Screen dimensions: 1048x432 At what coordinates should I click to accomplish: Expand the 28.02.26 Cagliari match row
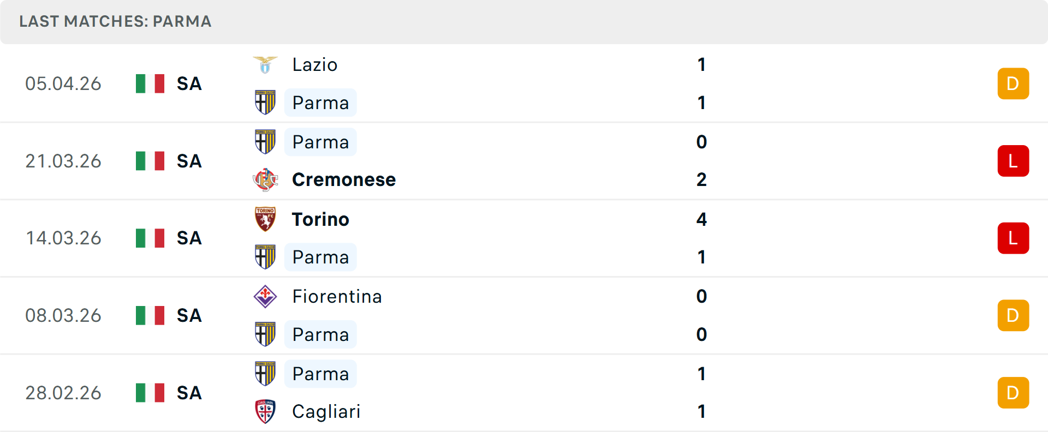click(524, 392)
